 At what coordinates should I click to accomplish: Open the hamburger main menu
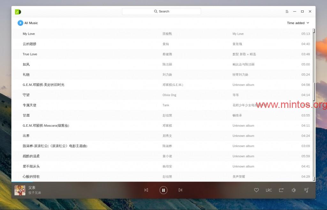click(x=287, y=11)
